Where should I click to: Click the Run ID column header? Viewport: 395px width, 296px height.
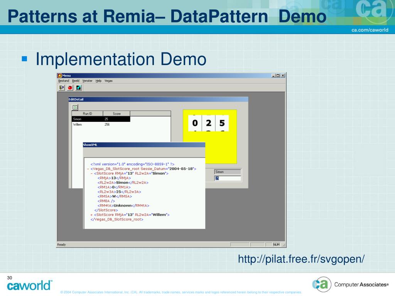pos(88,114)
